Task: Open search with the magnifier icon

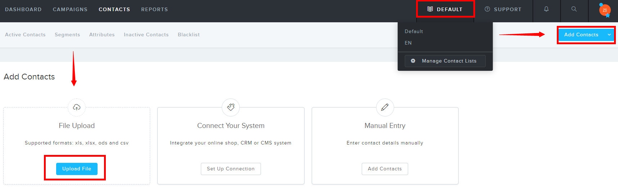Action: [x=574, y=9]
